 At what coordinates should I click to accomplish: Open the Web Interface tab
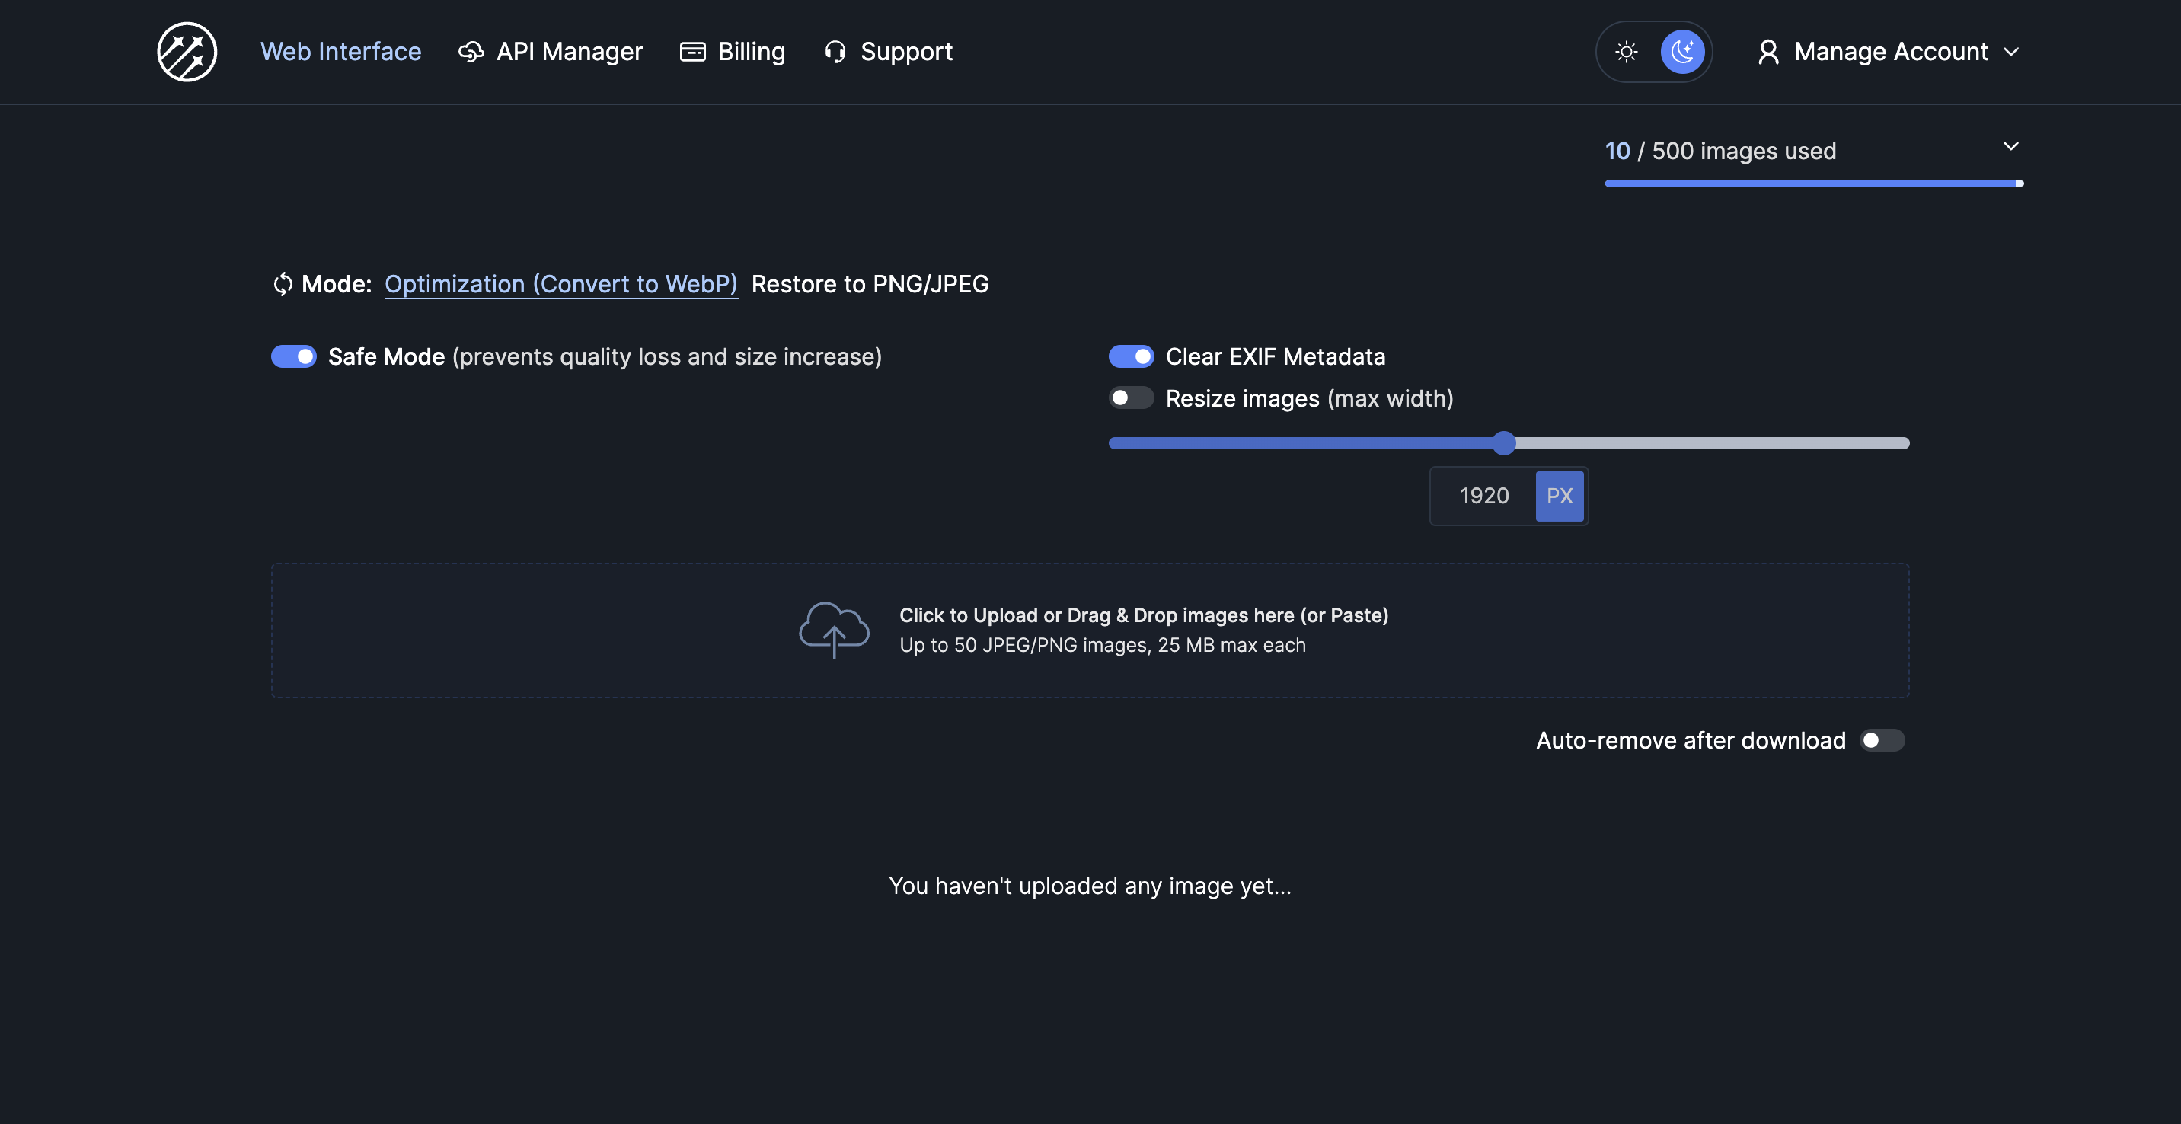click(x=340, y=52)
